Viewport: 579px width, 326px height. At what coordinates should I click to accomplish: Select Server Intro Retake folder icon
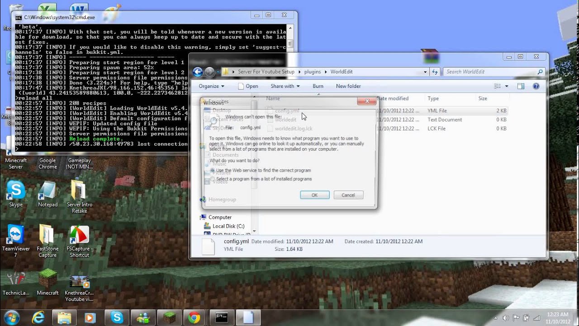(80, 197)
